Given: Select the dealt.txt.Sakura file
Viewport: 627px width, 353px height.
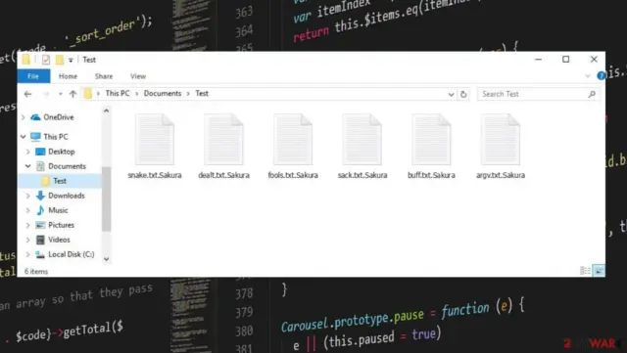Looking at the screenshot, I should pyautogui.click(x=223, y=146).
